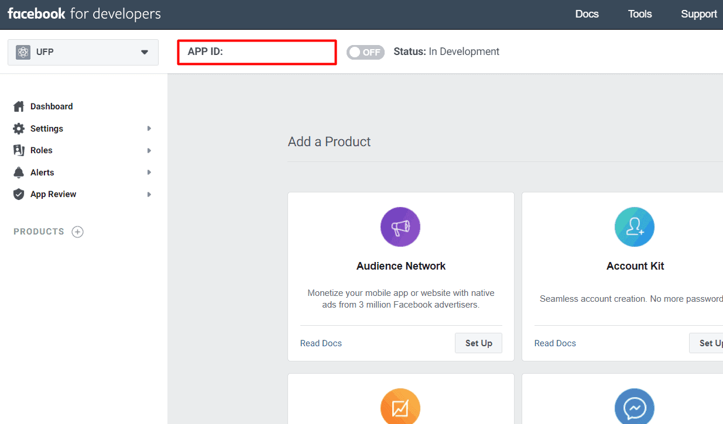
Task: Click the Account Kit card title
Action: click(x=635, y=266)
